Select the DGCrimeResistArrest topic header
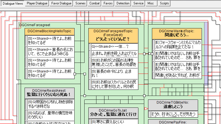This screenshot has height=124, width=221. click(x=49, y=93)
